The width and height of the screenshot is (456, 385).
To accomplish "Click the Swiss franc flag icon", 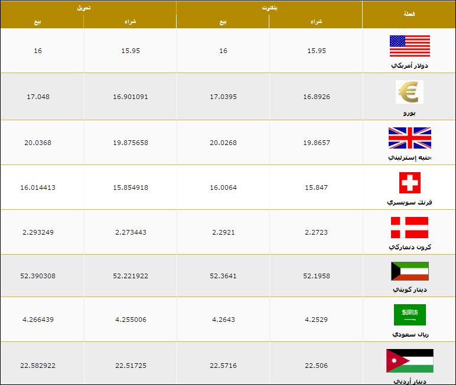I will tap(410, 183).
